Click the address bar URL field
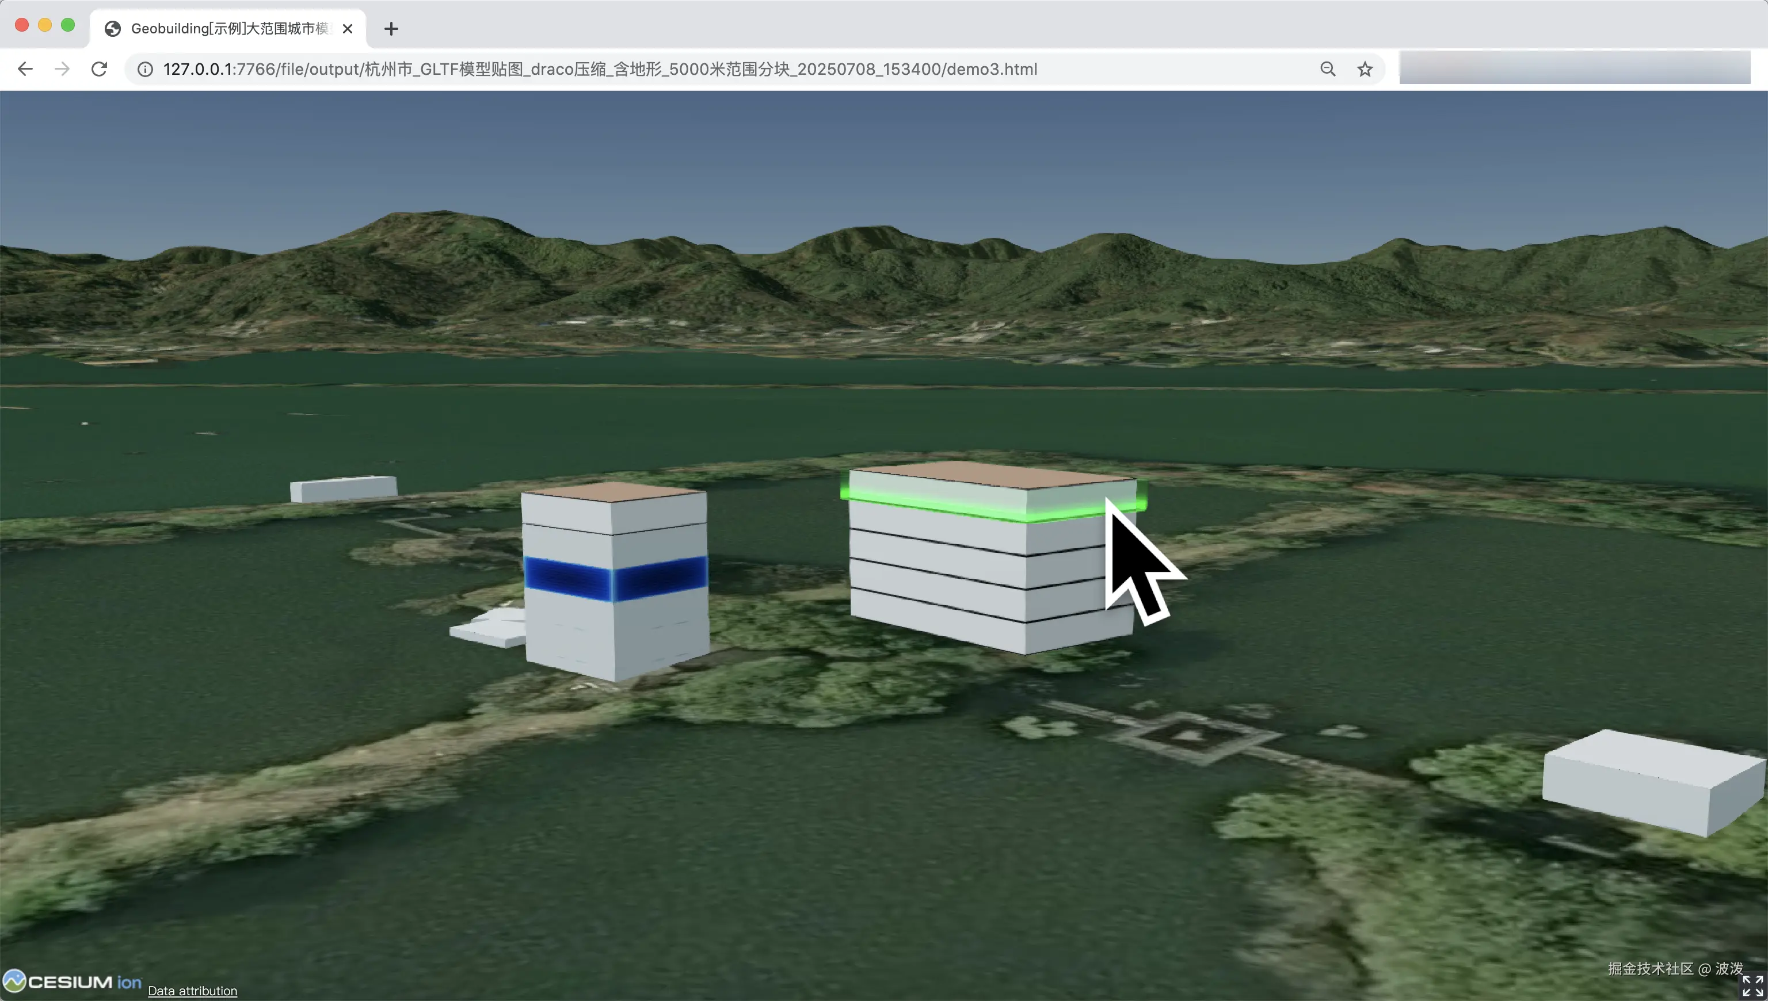This screenshot has width=1768, height=1001. coord(599,69)
